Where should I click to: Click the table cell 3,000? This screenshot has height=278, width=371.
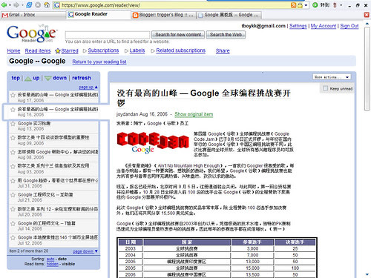(x=252, y=248)
